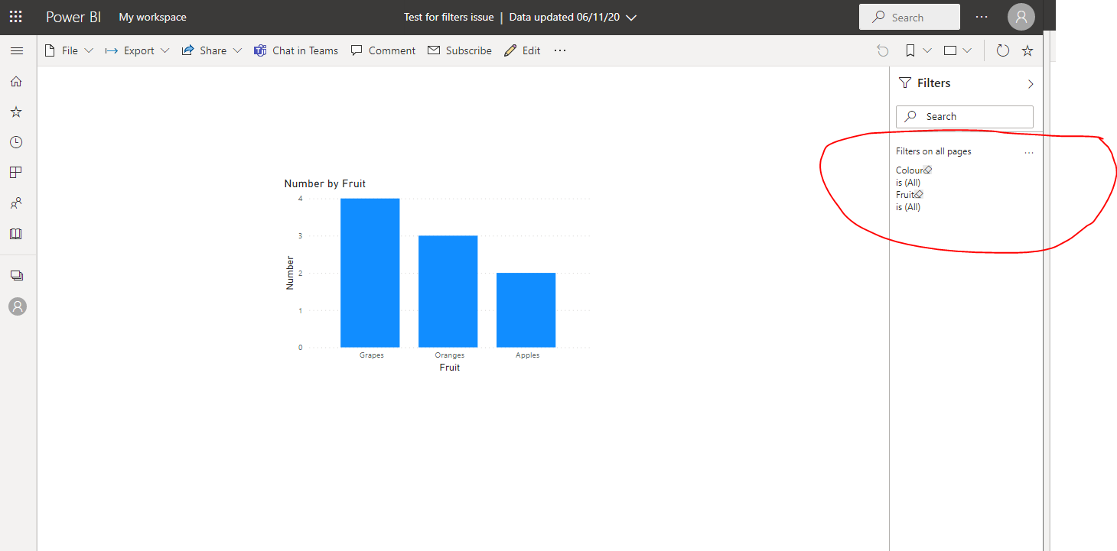Click Edit report
This screenshot has height=551, width=1117.
click(x=523, y=50)
